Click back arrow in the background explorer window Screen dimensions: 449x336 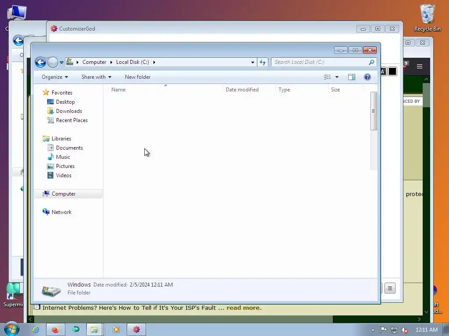pyautogui.click(x=18, y=40)
